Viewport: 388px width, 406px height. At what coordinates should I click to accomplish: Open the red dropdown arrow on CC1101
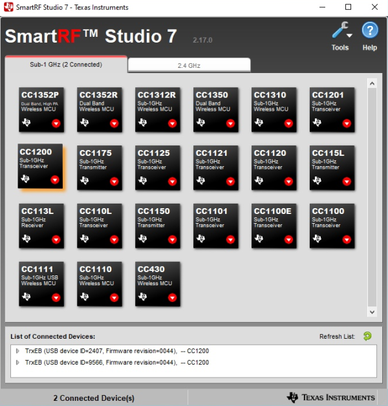230,239
